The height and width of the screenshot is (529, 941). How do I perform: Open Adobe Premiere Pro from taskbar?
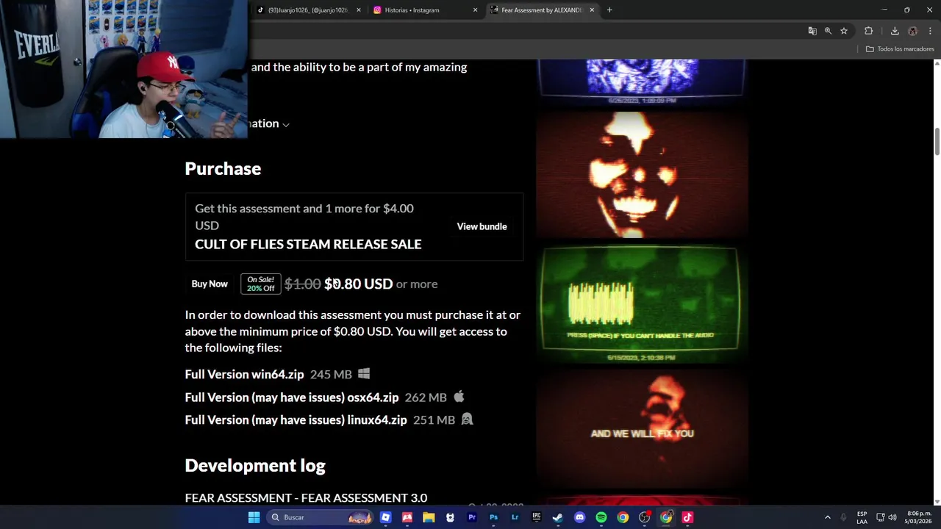(x=472, y=517)
